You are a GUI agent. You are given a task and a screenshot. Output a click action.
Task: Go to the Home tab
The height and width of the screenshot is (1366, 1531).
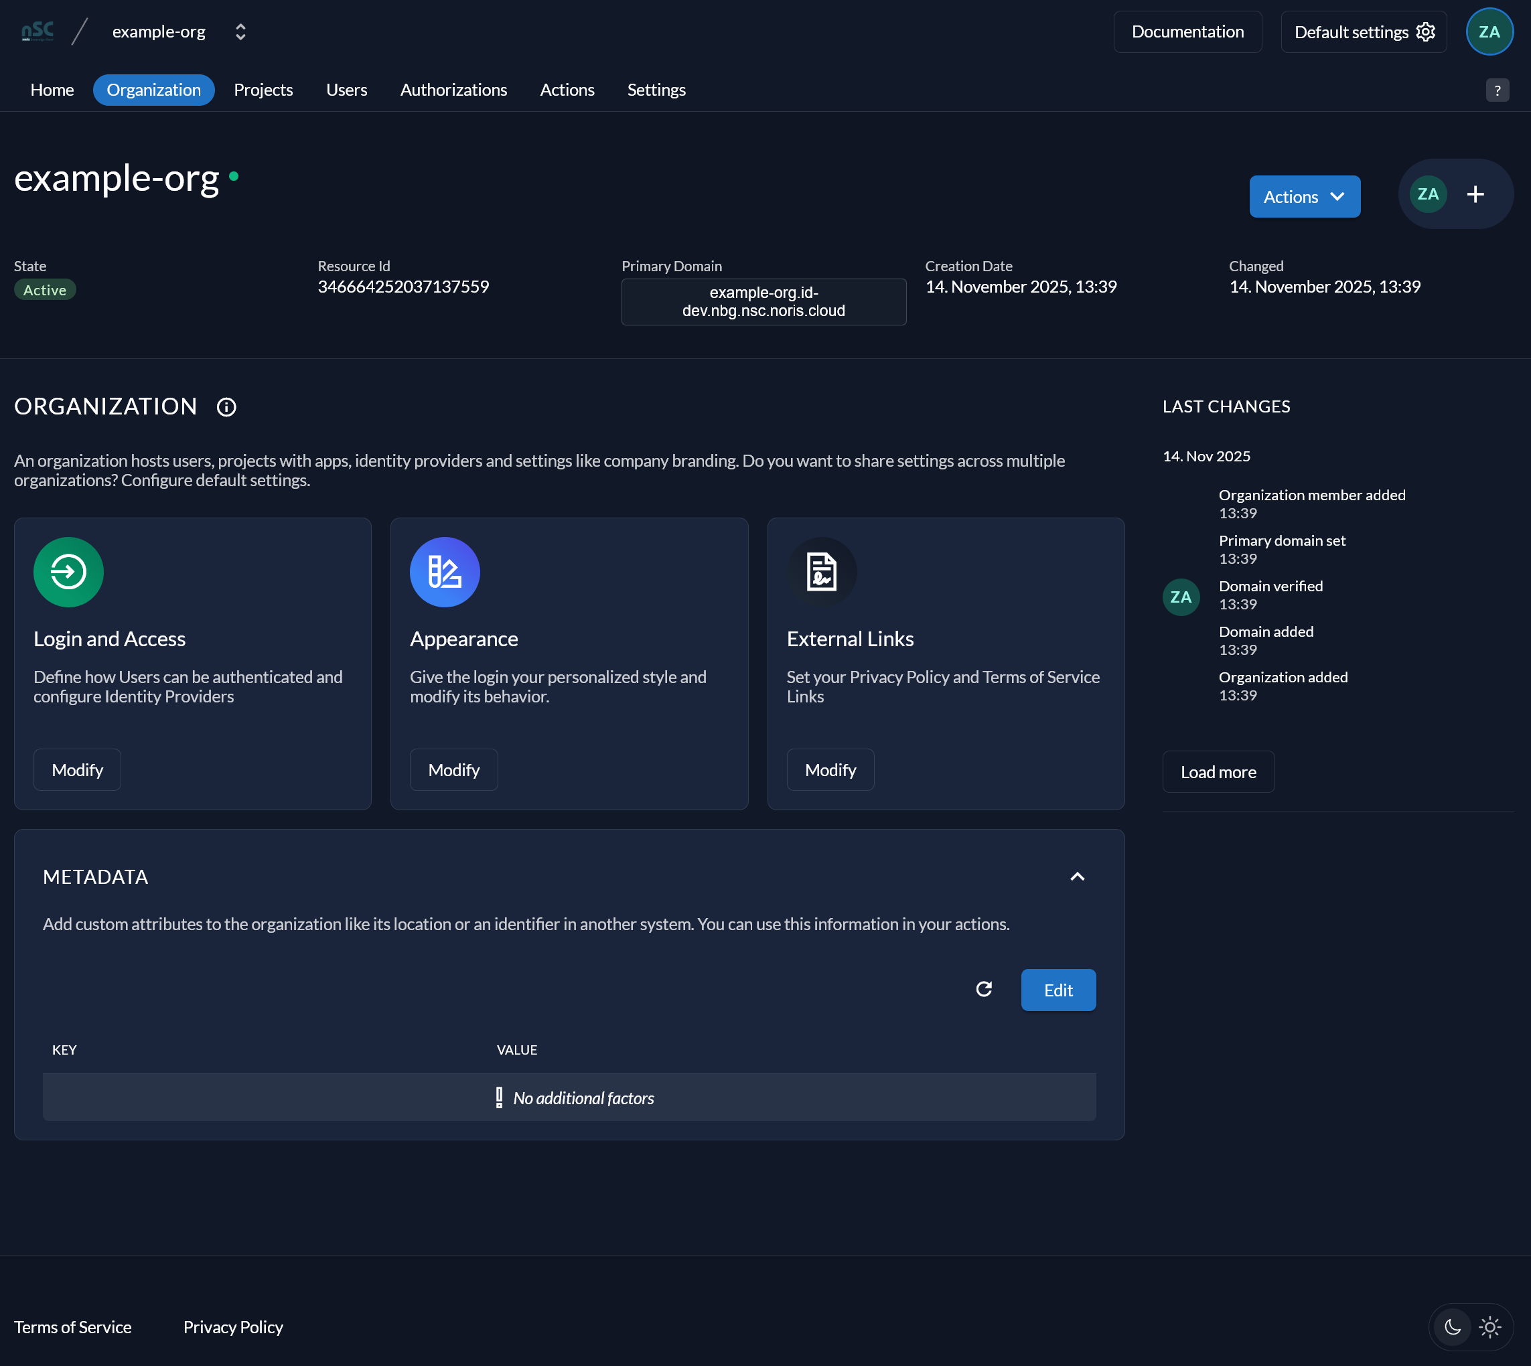tap(52, 90)
